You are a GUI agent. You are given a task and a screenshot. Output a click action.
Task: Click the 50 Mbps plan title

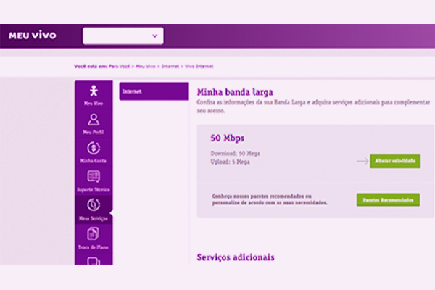(227, 138)
